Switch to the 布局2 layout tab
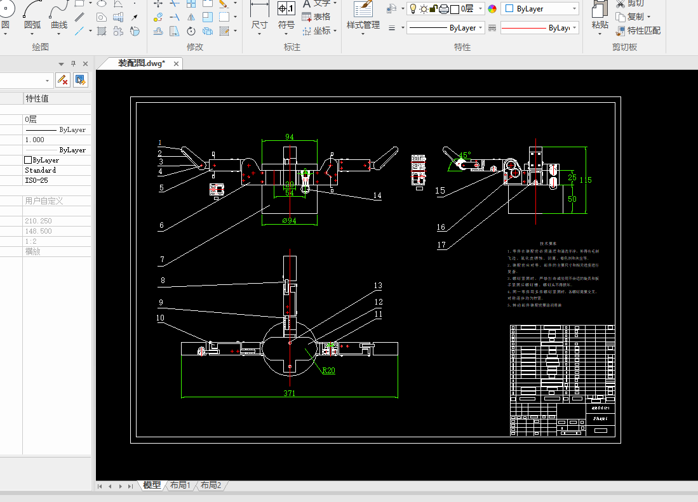698x502 pixels. pos(211,485)
